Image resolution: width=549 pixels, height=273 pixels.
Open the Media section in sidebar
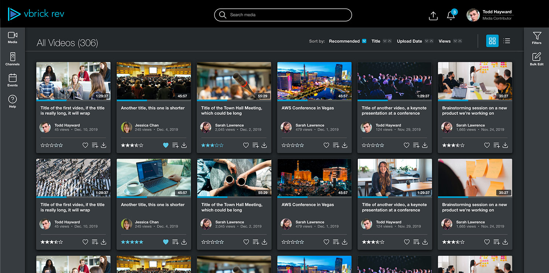tap(12, 37)
